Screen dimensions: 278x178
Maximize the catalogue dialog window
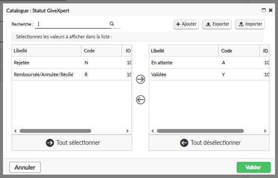[264, 10]
